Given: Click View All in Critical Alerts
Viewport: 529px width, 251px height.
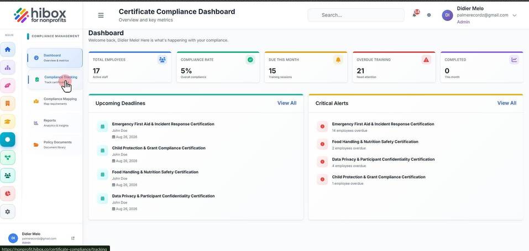Looking at the screenshot, I should pos(507,103).
